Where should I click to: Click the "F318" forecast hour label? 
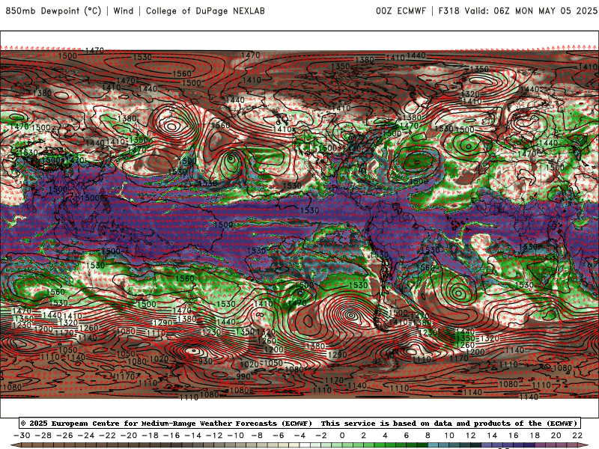pyautogui.click(x=449, y=10)
